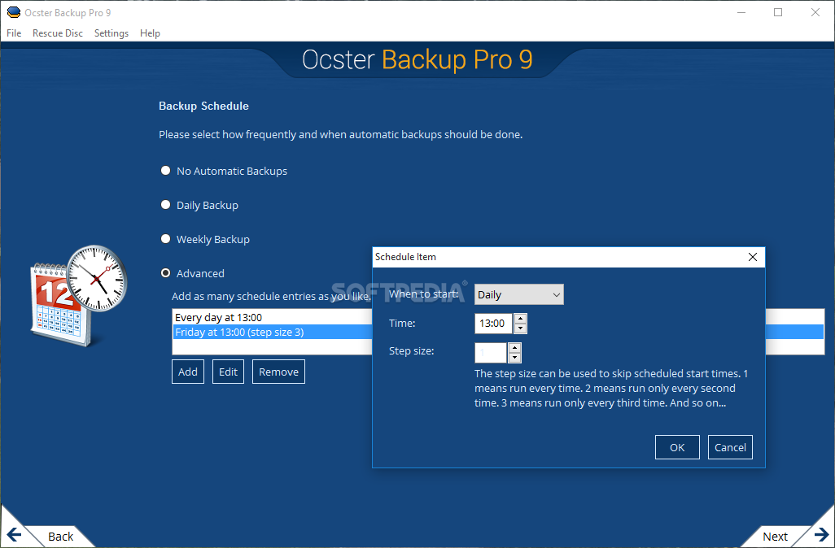Increase Step size with up arrow
This screenshot has height=548, width=835.
click(x=514, y=348)
